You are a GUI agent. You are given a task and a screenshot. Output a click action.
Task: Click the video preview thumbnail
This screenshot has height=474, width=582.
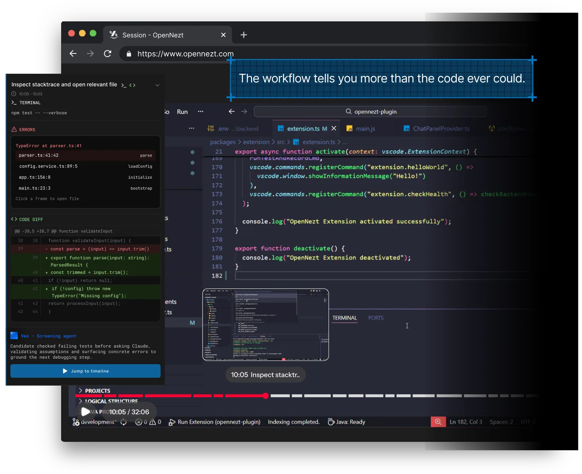[x=266, y=325]
